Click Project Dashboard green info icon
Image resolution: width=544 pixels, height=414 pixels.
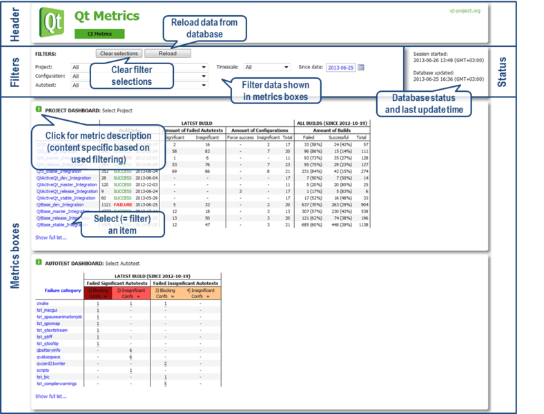pos(39,110)
